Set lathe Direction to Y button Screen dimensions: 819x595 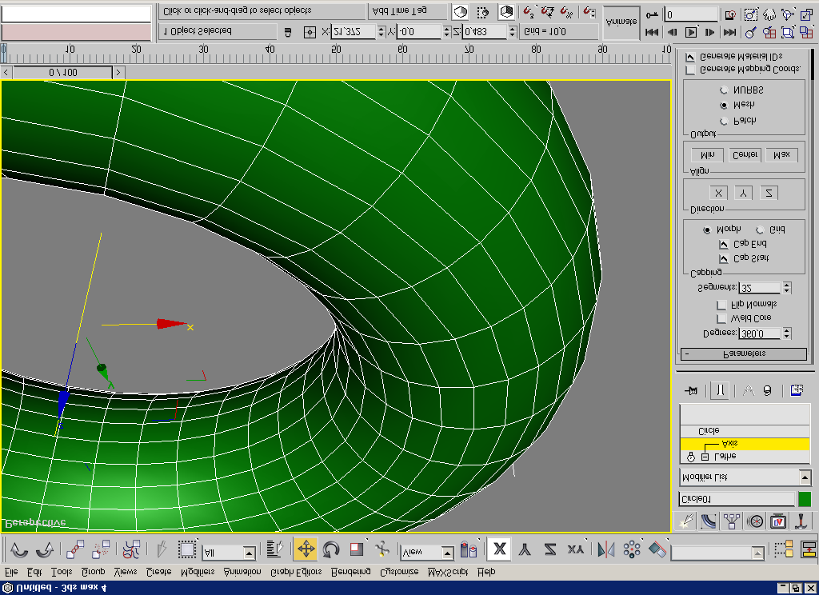[743, 194]
